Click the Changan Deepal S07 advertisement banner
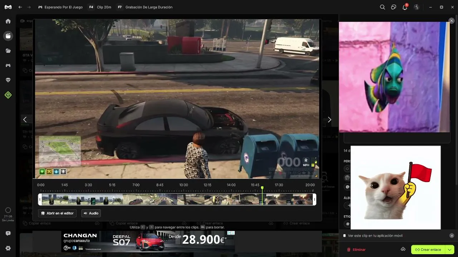 [x=148, y=241]
